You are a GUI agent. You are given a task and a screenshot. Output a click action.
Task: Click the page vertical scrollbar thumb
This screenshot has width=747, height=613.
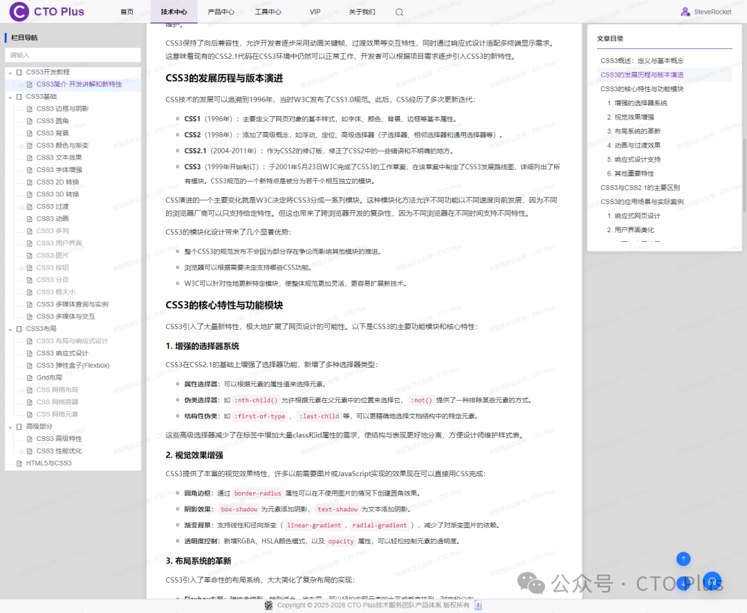744,175
